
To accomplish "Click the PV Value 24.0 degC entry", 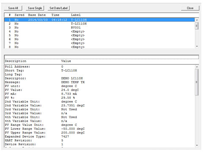I will point(70,90).
